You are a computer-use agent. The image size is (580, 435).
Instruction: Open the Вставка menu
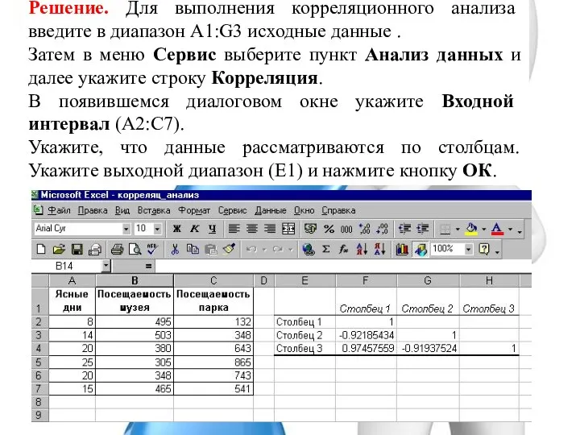154,210
